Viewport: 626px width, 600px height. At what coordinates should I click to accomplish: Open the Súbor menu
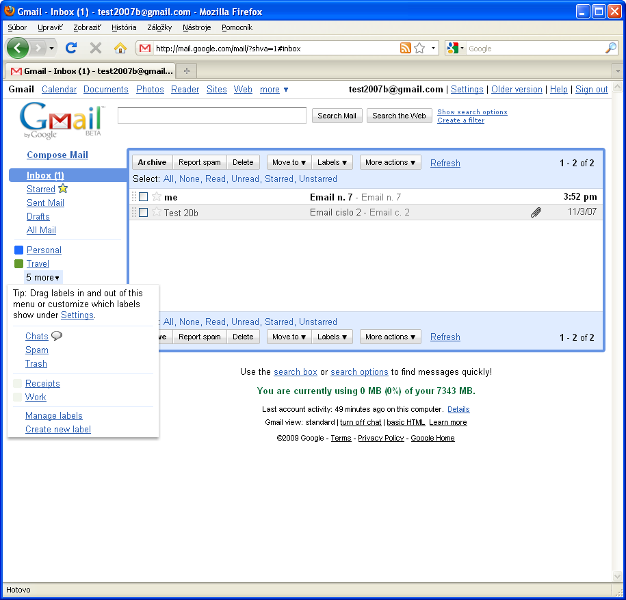click(x=17, y=27)
